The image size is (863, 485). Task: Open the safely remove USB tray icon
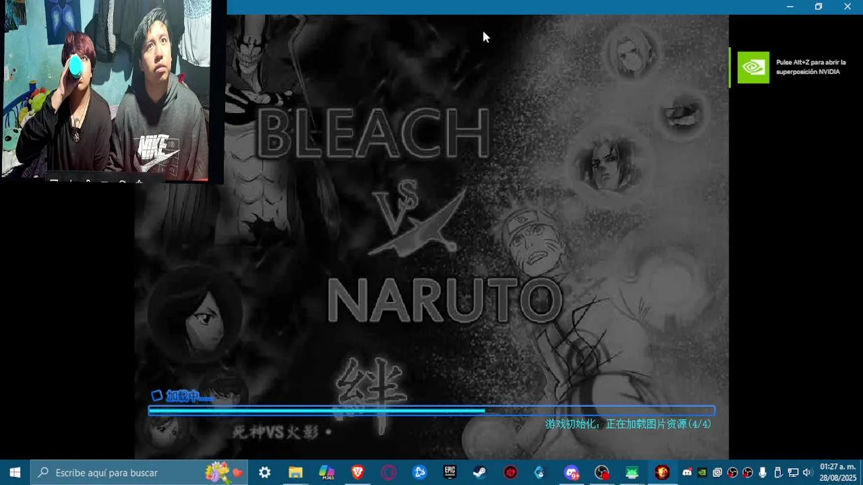777,473
